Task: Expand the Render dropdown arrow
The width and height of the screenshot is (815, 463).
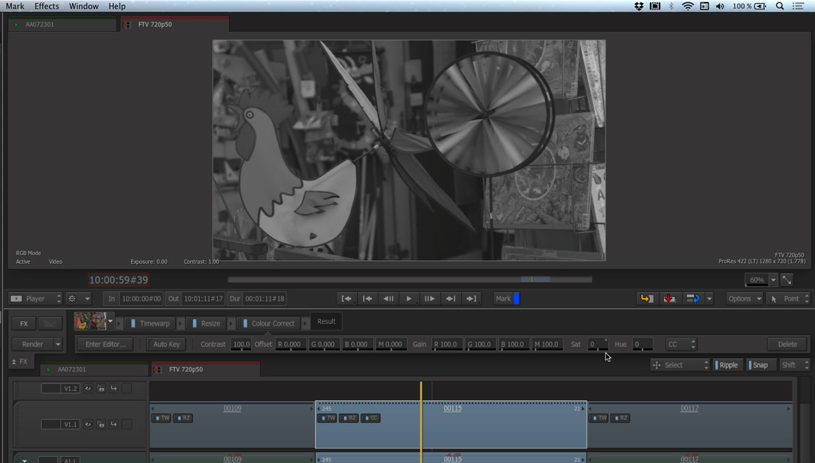Action: (x=58, y=344)
